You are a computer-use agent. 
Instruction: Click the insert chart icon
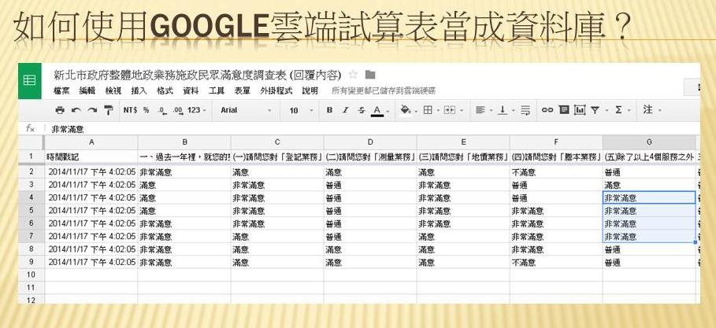tap(580, 110)
